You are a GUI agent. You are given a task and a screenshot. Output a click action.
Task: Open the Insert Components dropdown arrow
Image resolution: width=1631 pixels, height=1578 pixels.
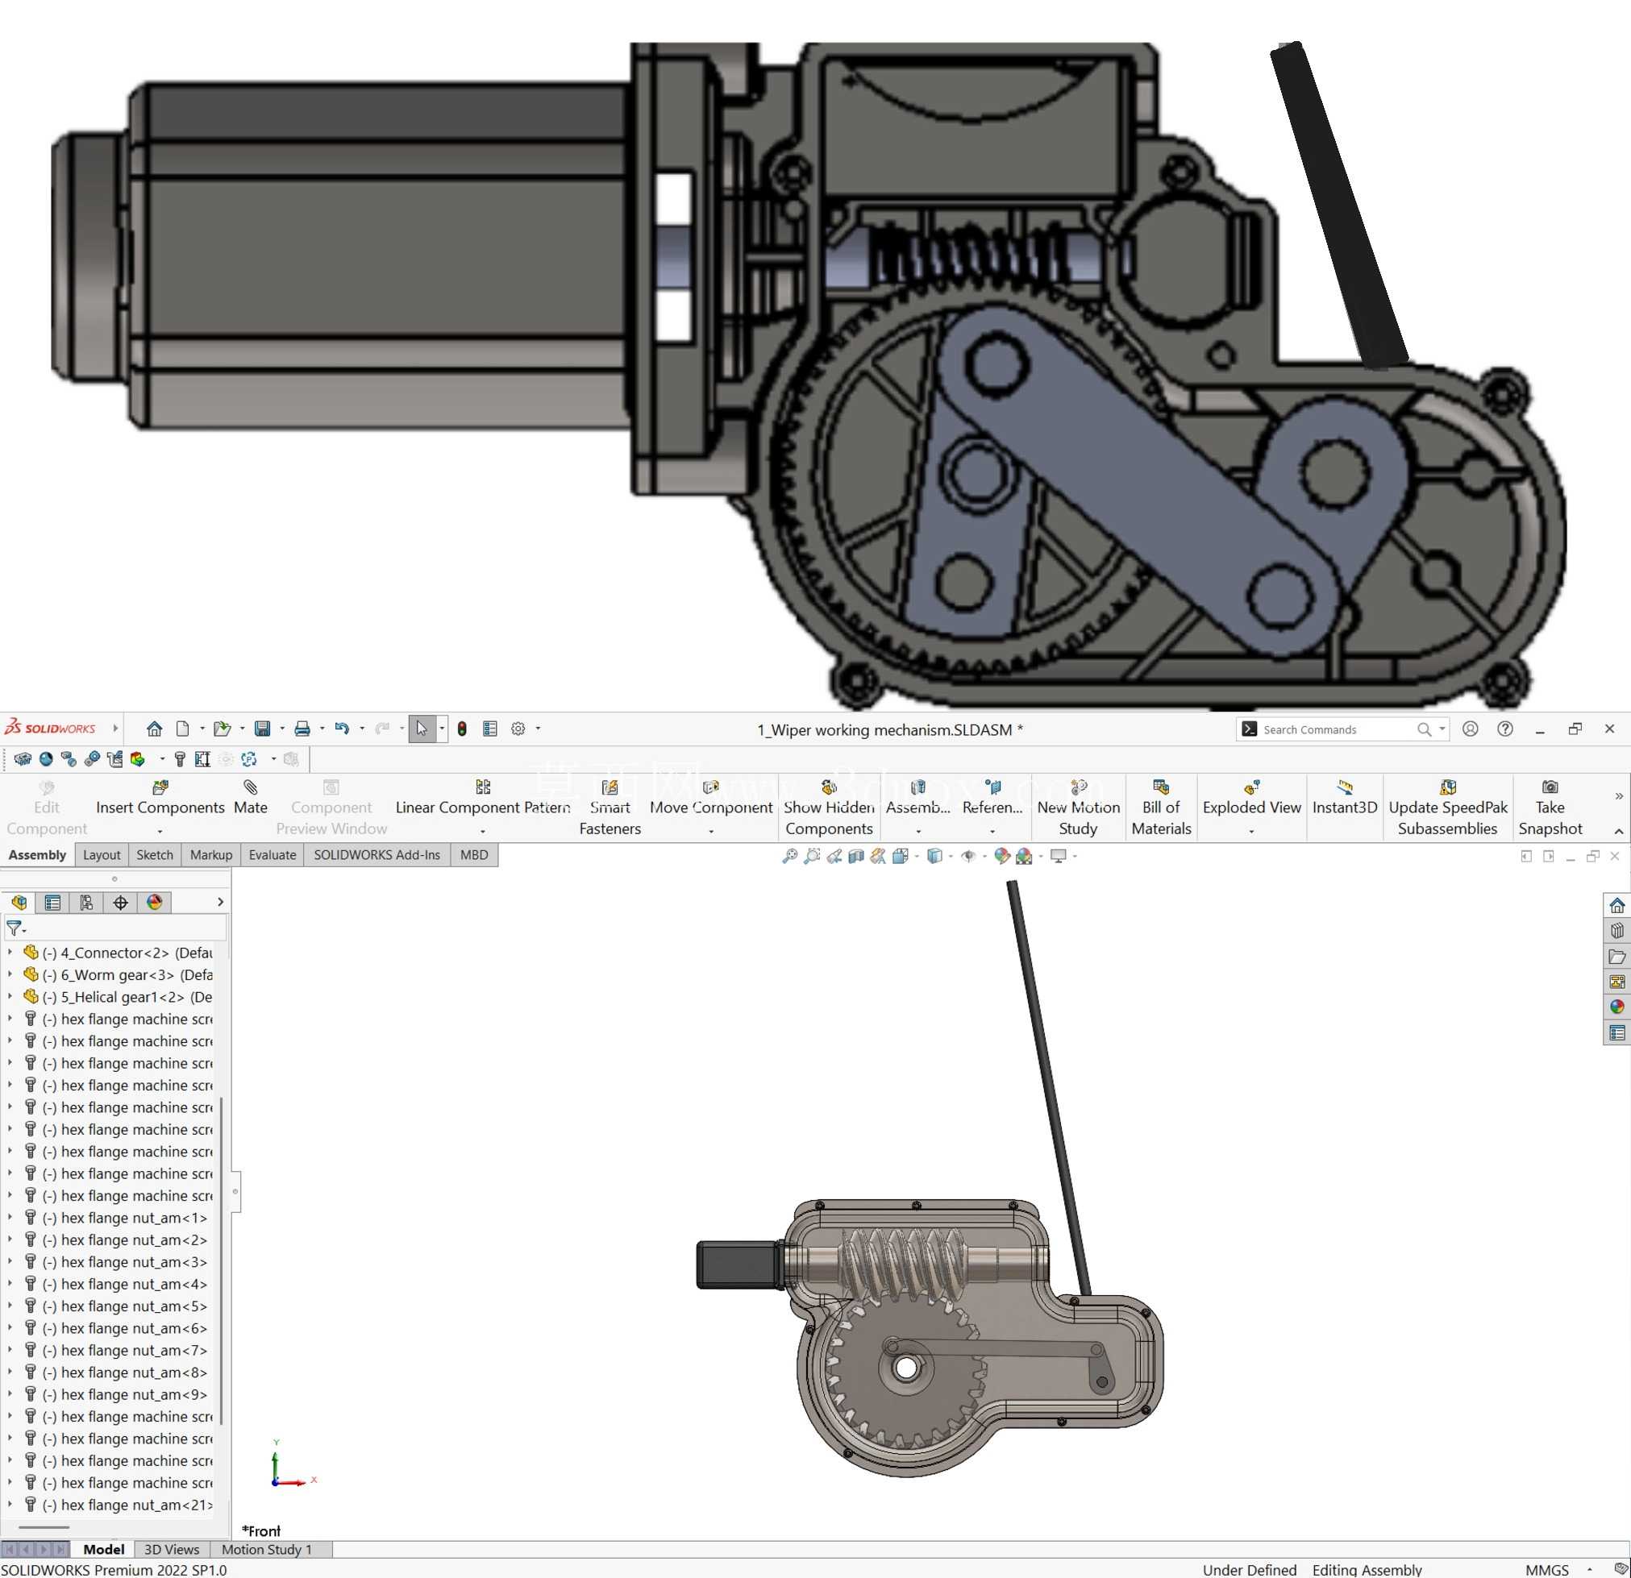(x=160, y=831)
